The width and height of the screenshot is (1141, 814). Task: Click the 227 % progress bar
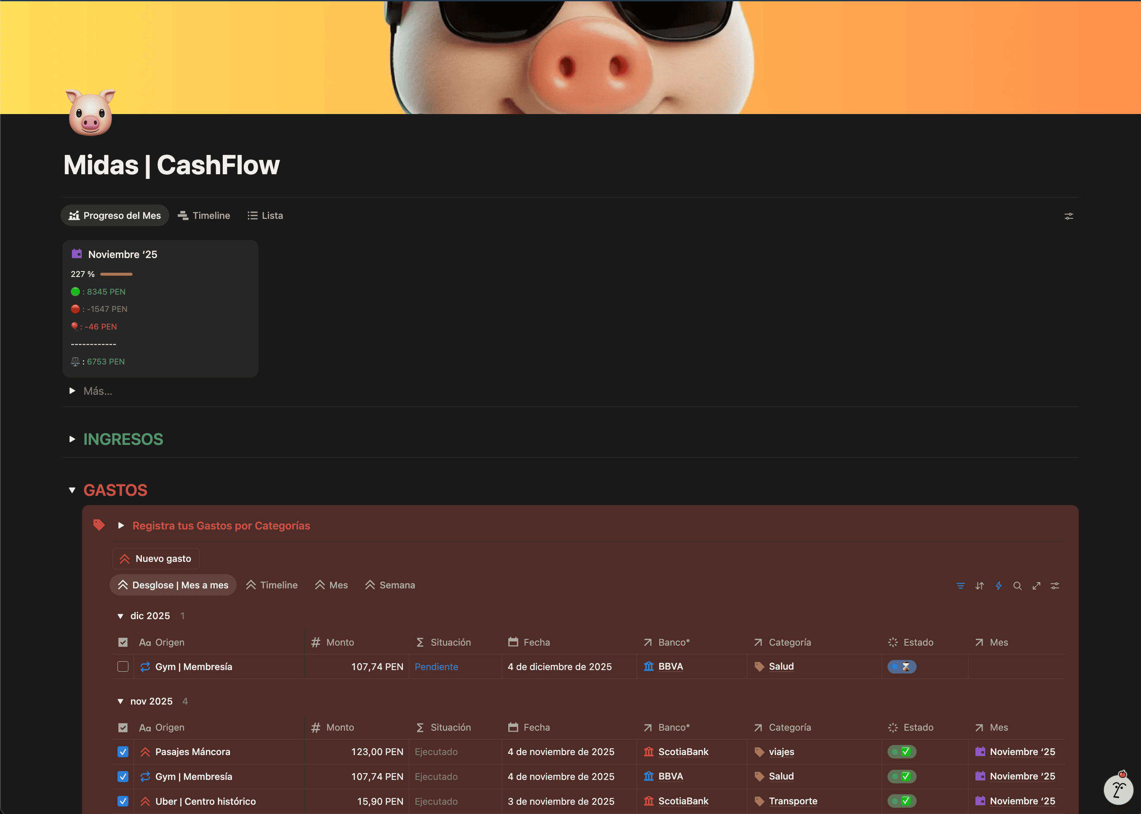tap(116, 274)
